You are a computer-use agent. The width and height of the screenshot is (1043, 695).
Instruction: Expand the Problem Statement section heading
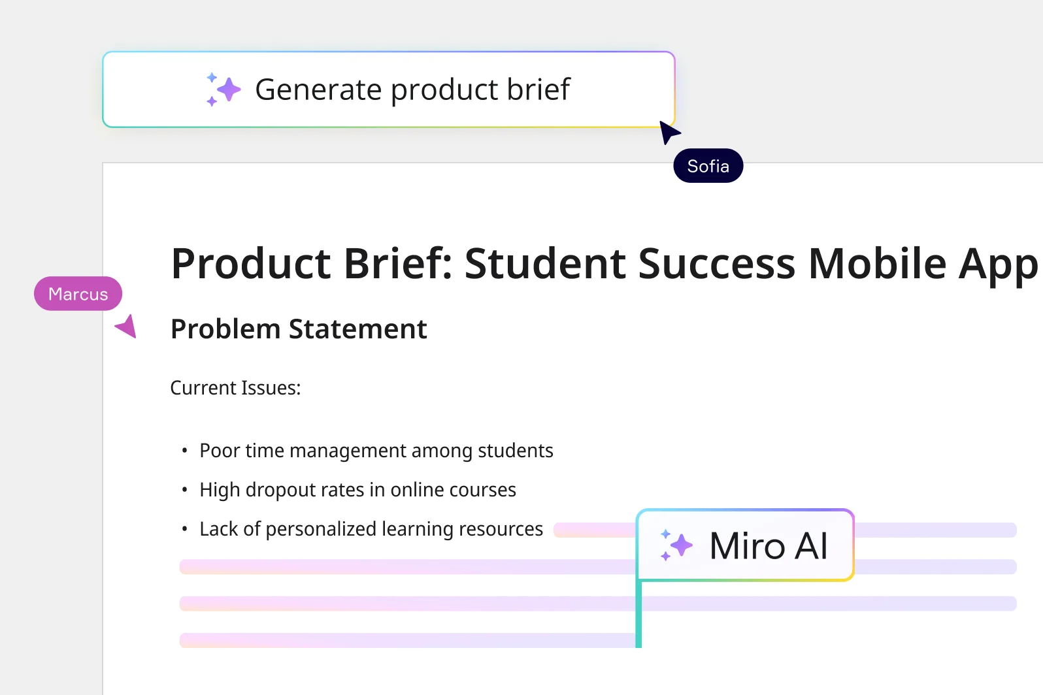click(x=299, y=329)
